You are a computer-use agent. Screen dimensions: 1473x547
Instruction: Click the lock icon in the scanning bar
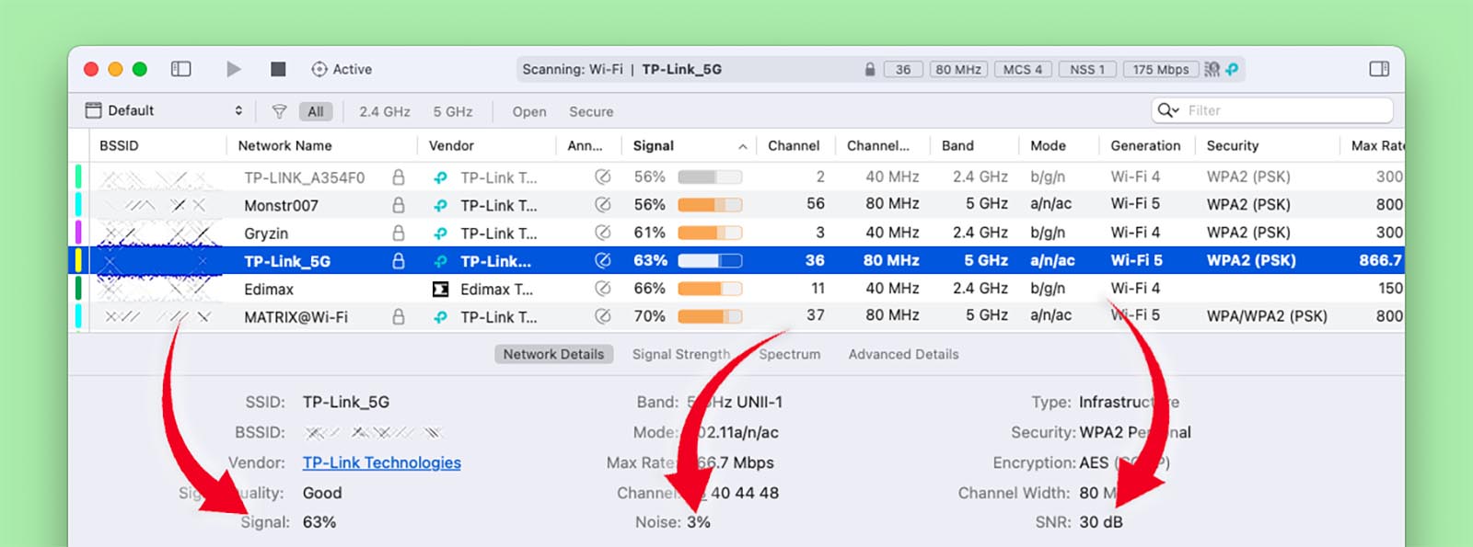pyautogui.click(x=870, y=69)
